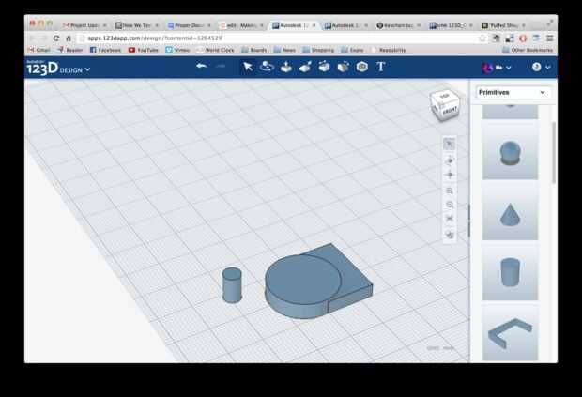Add the cylinder primitive from the panel
582x397 pixels.
pyautogui.click(x=510, y=272)
